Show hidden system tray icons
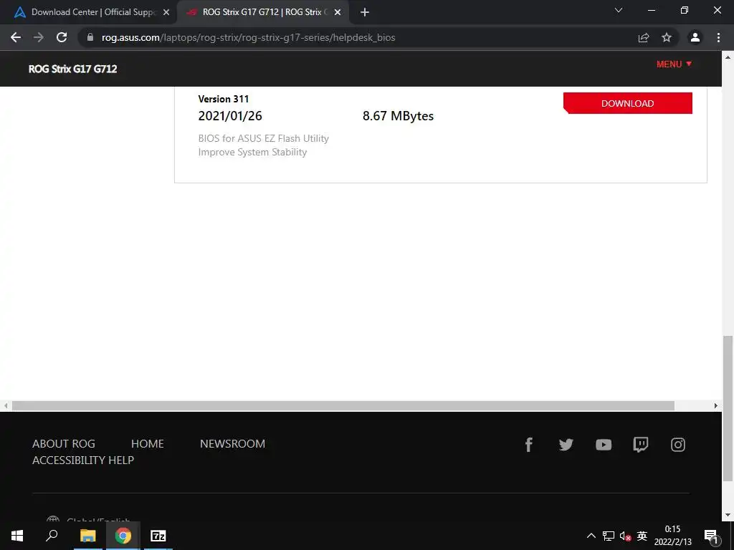The height and width of the screenshot is (550, 734). [591, 536]
